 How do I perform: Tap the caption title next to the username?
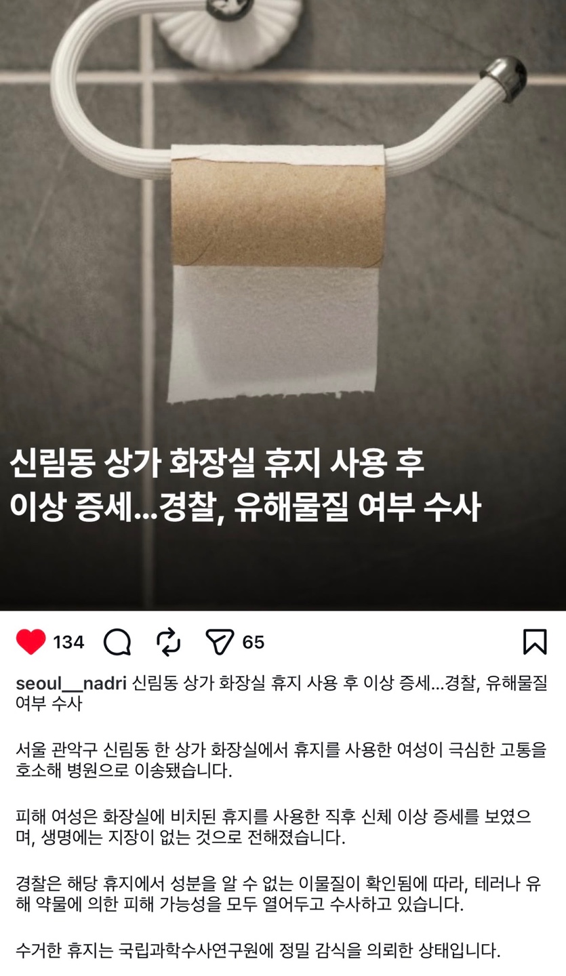281,693
